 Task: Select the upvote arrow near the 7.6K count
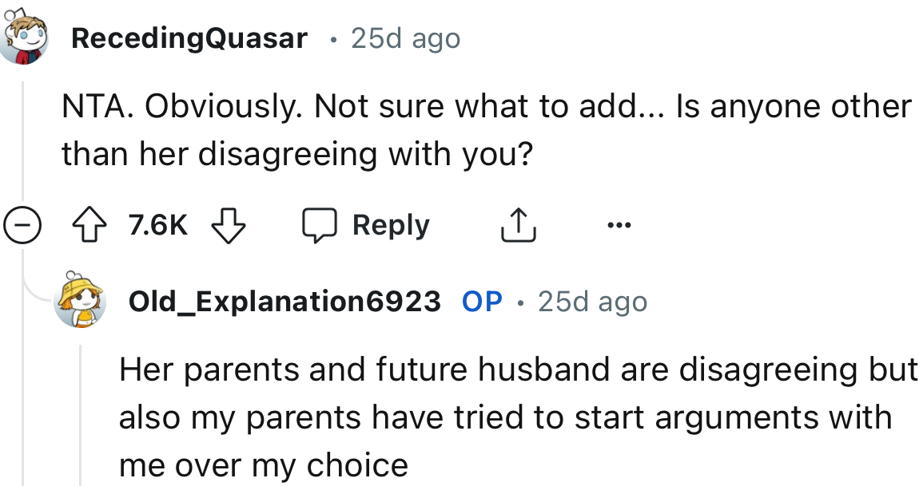pyautogui.click(x=90, y=224)
